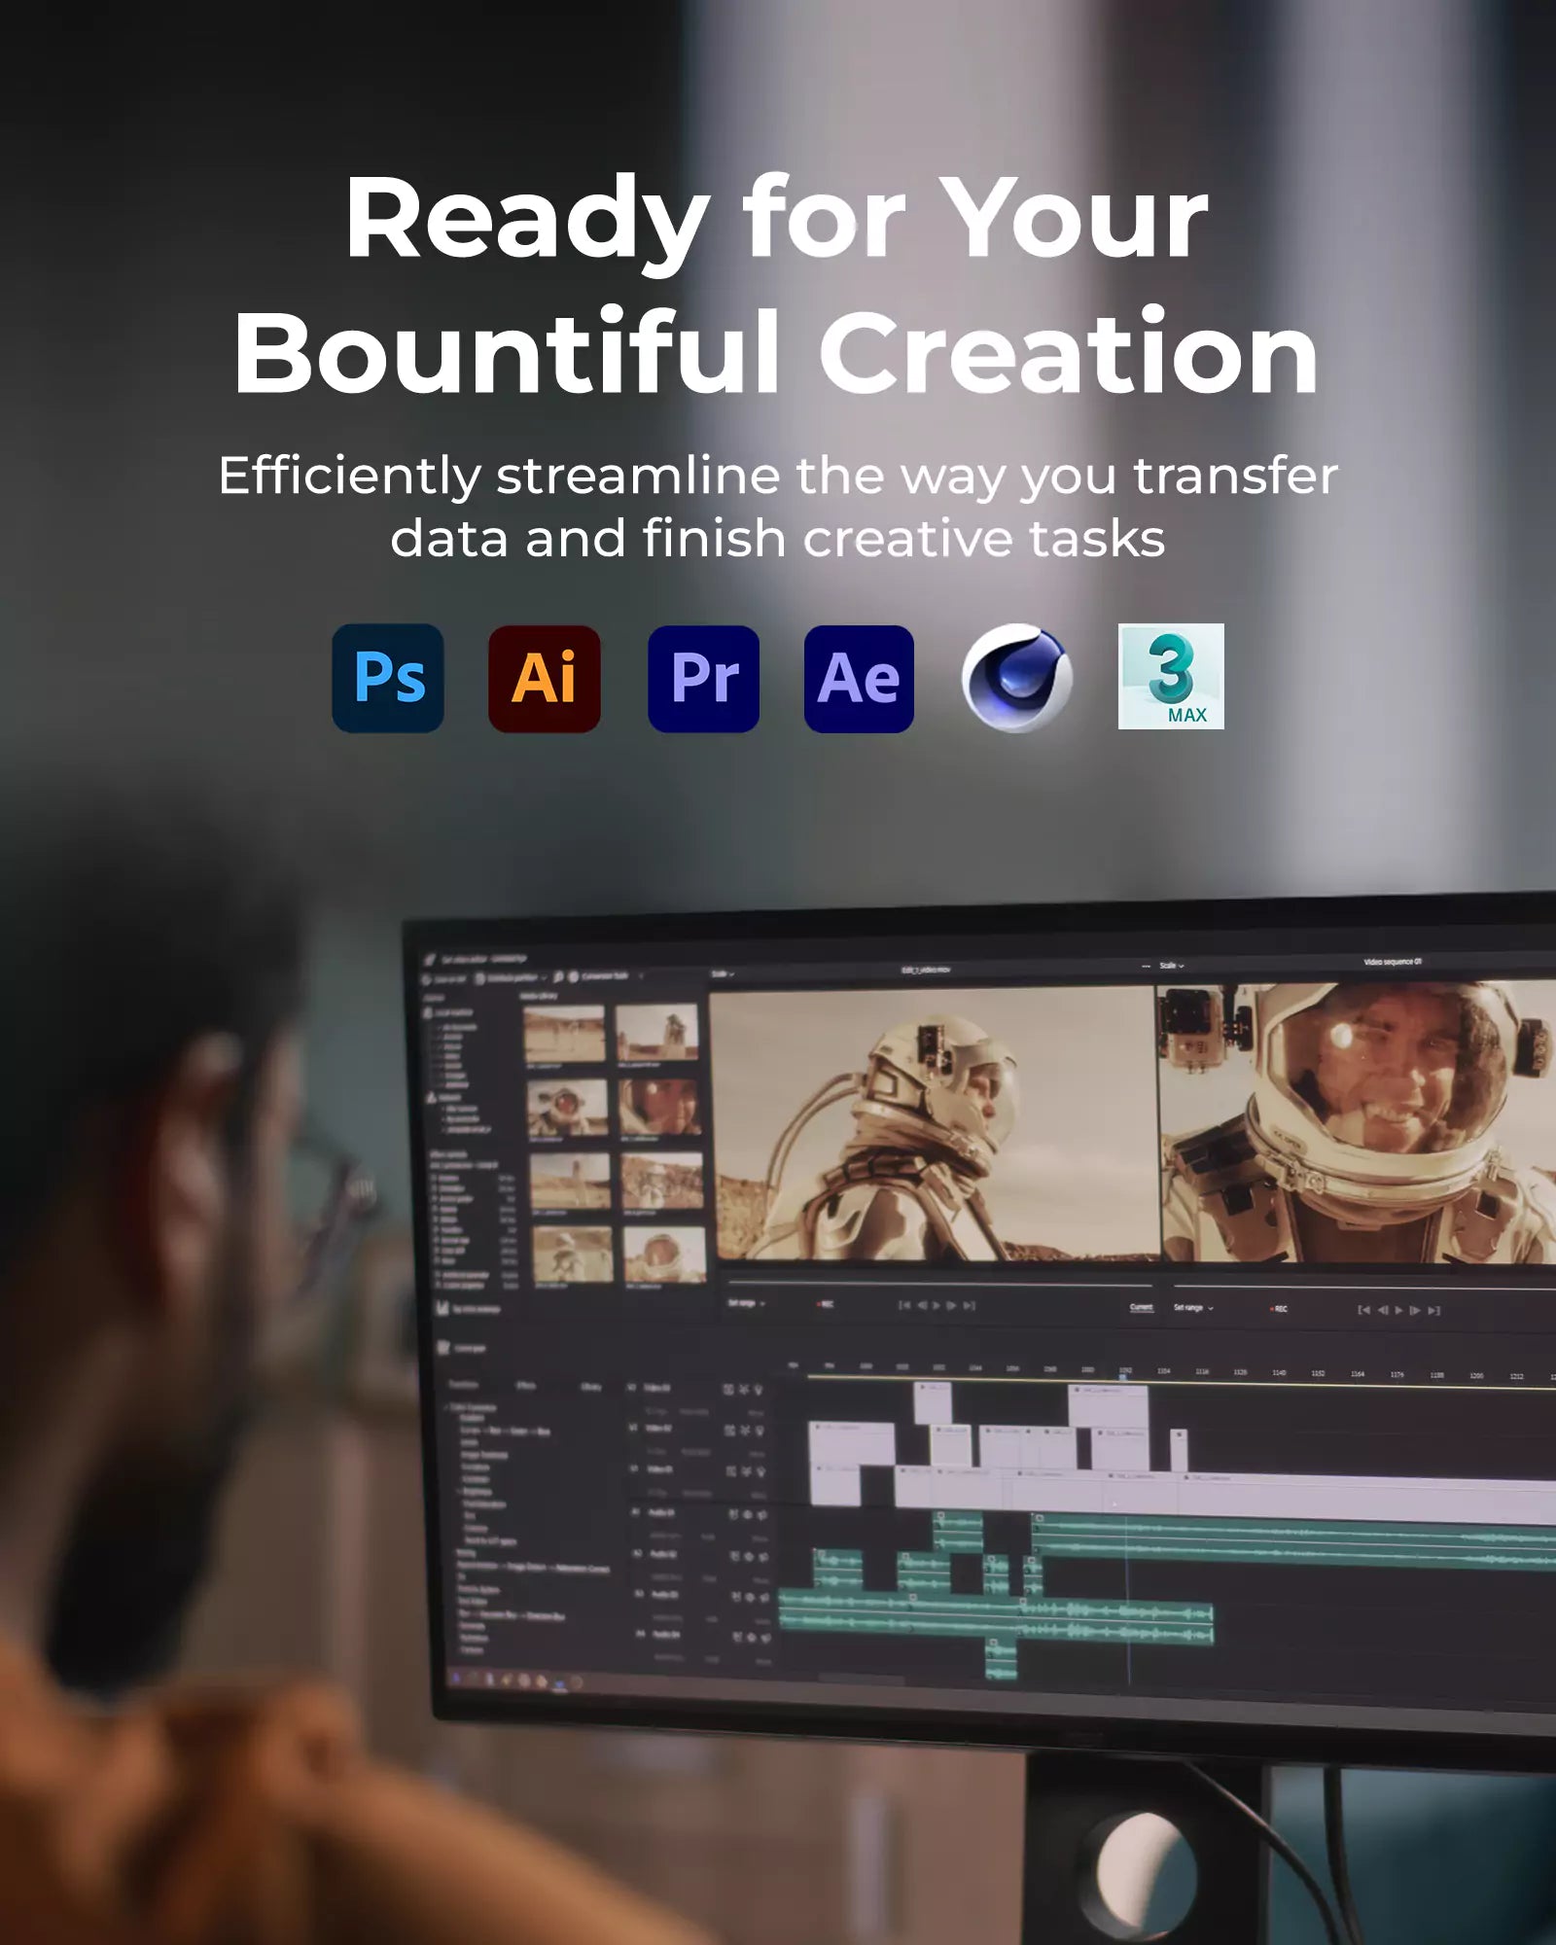The height and width of the screenshot is (1945, 1556).
Task: Select first desert landscape thumbnail in media library
Action: pos(564,1035)
